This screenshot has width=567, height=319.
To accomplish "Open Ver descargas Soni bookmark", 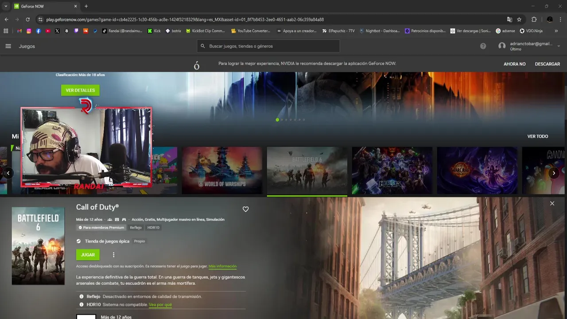I will point(470,31).
